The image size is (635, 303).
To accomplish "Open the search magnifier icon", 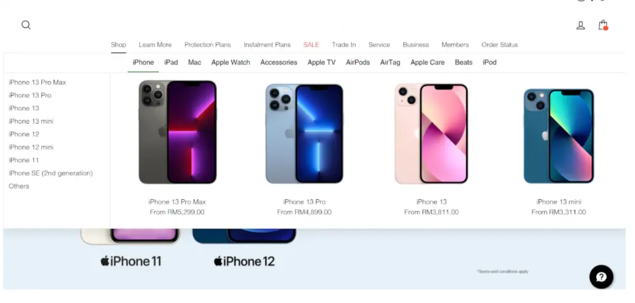I will 26,25.
